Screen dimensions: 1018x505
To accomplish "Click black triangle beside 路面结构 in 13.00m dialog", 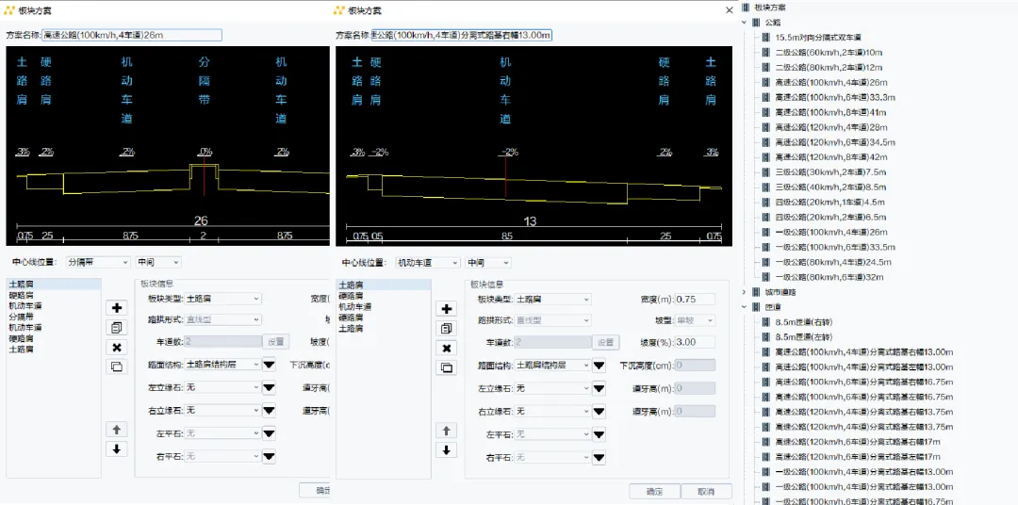I will pyautogui.click(x=599, y=366).
